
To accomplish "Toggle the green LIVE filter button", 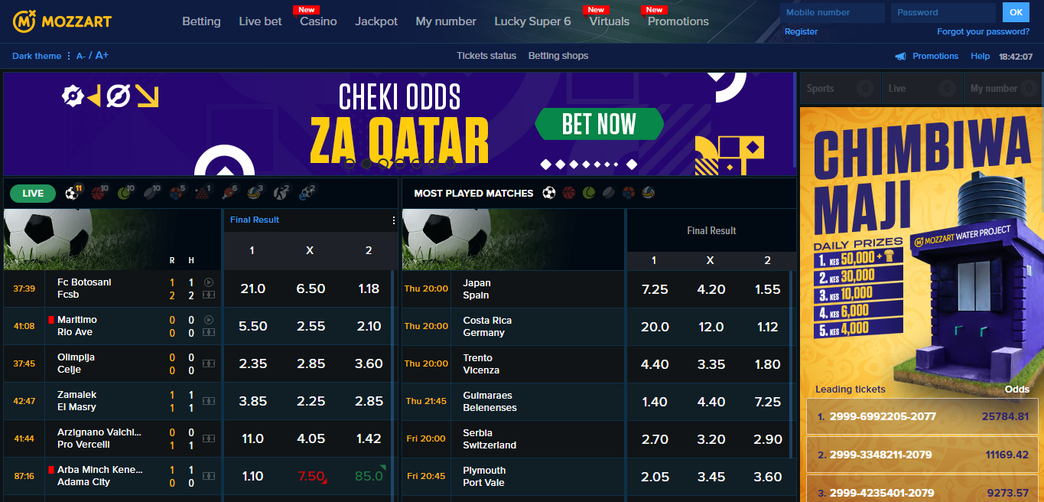I will point(33,194).
